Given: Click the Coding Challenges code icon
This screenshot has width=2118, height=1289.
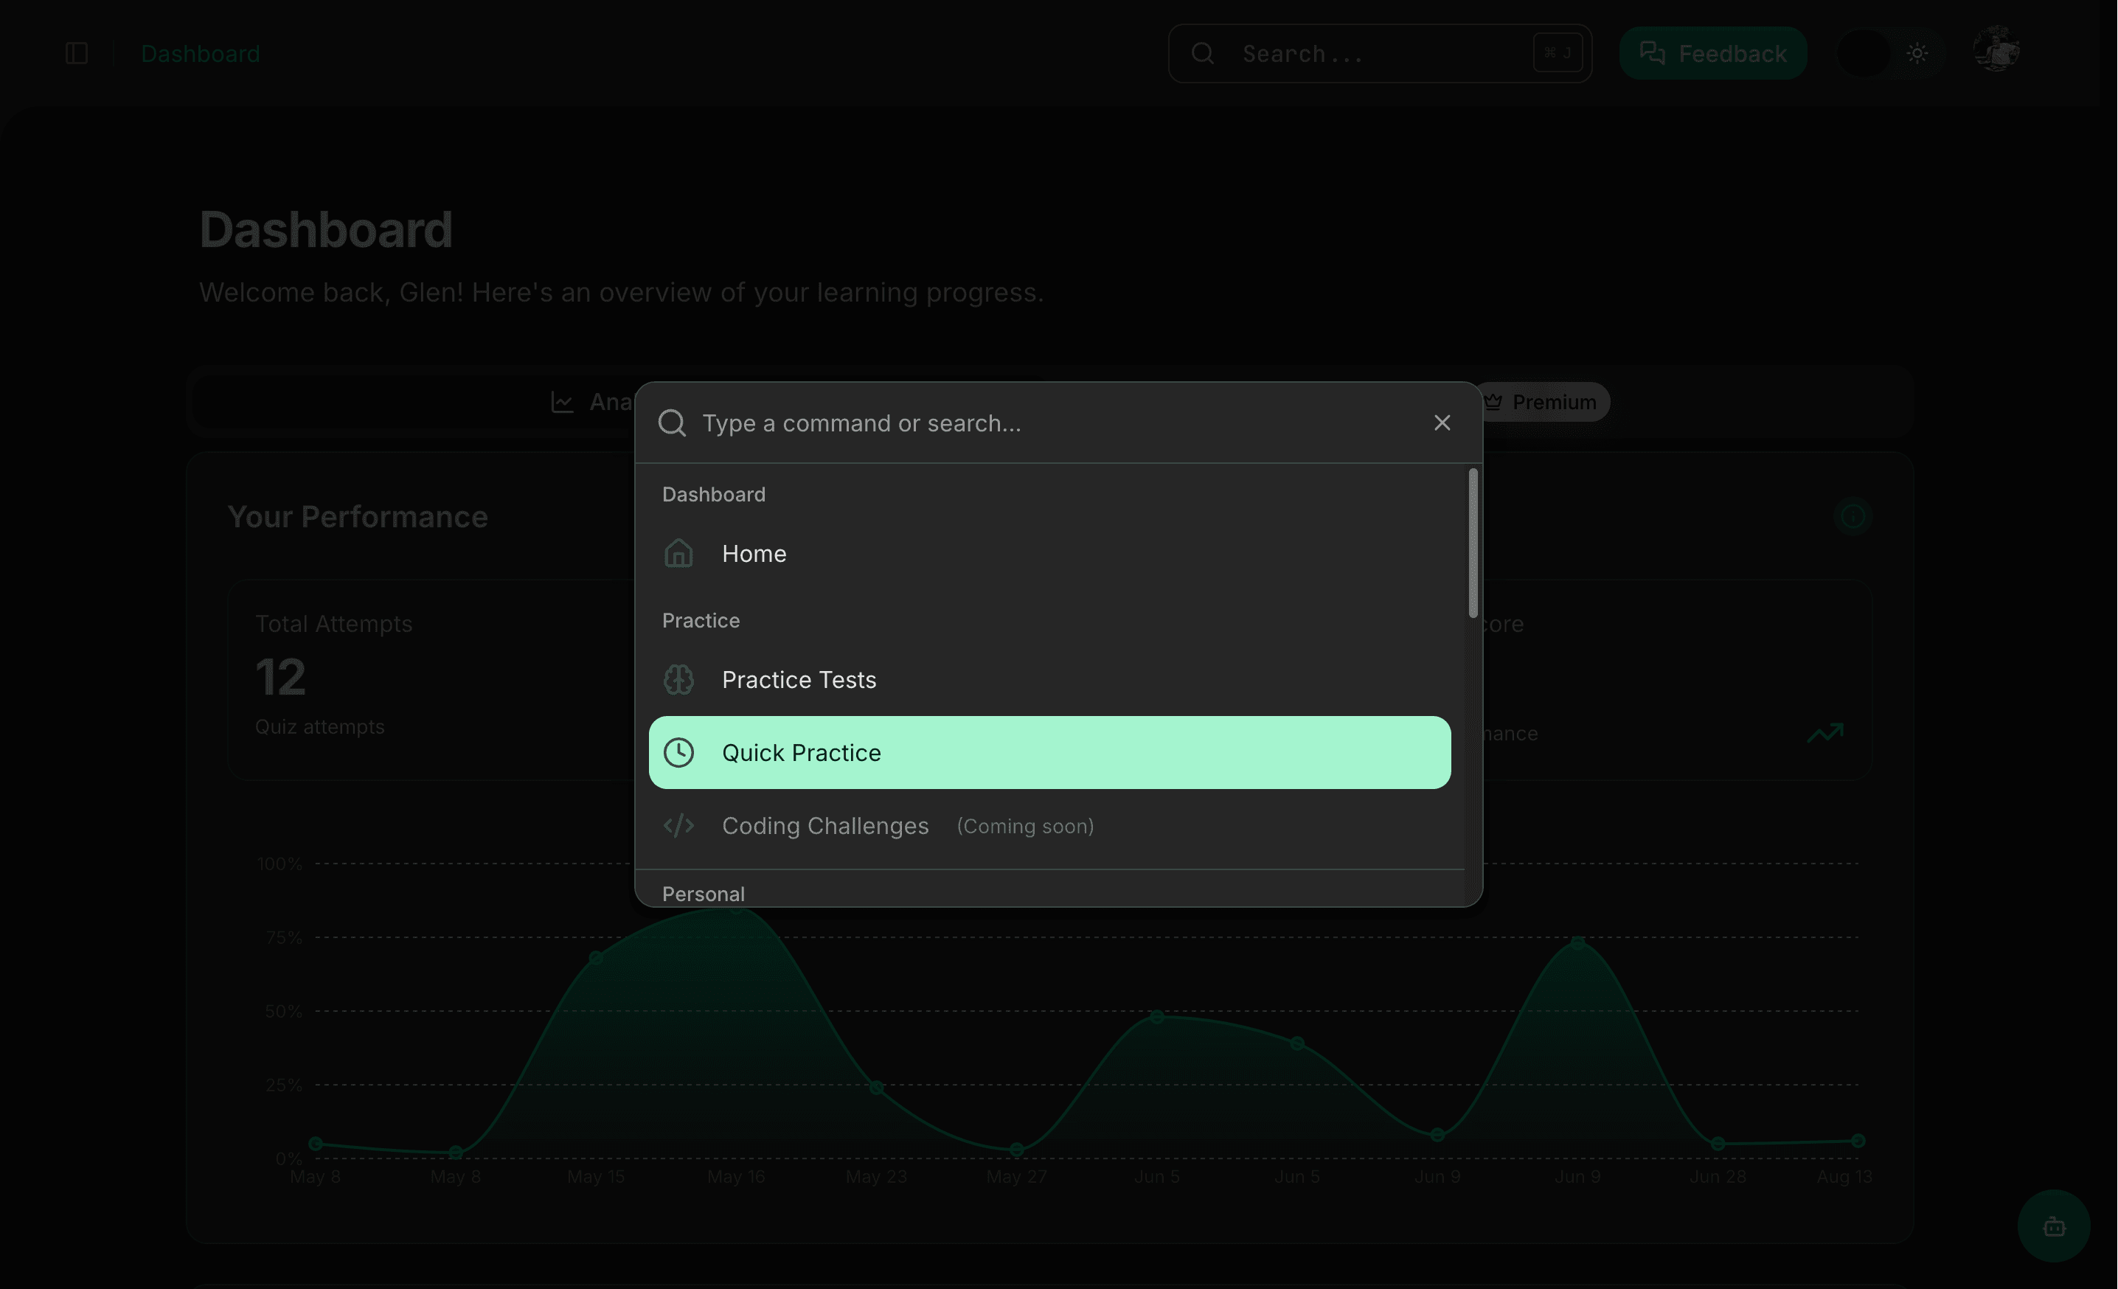Looking at the screenshot, I should click(x=678, y=826).
